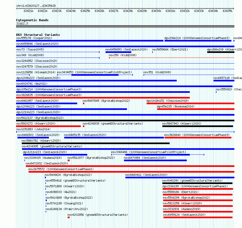Select the esv3626635 variant label
Viewport: 242px width, 228px height.
(49, 95)
